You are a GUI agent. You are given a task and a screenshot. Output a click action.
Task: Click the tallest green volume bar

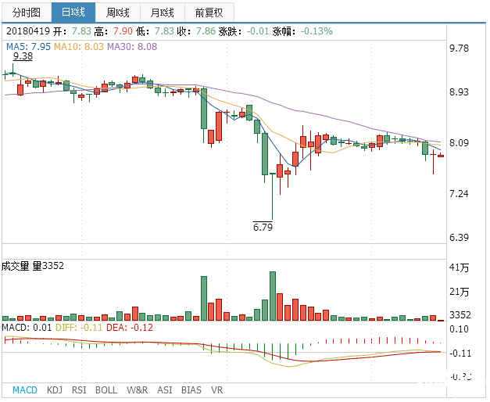point(273,296)
